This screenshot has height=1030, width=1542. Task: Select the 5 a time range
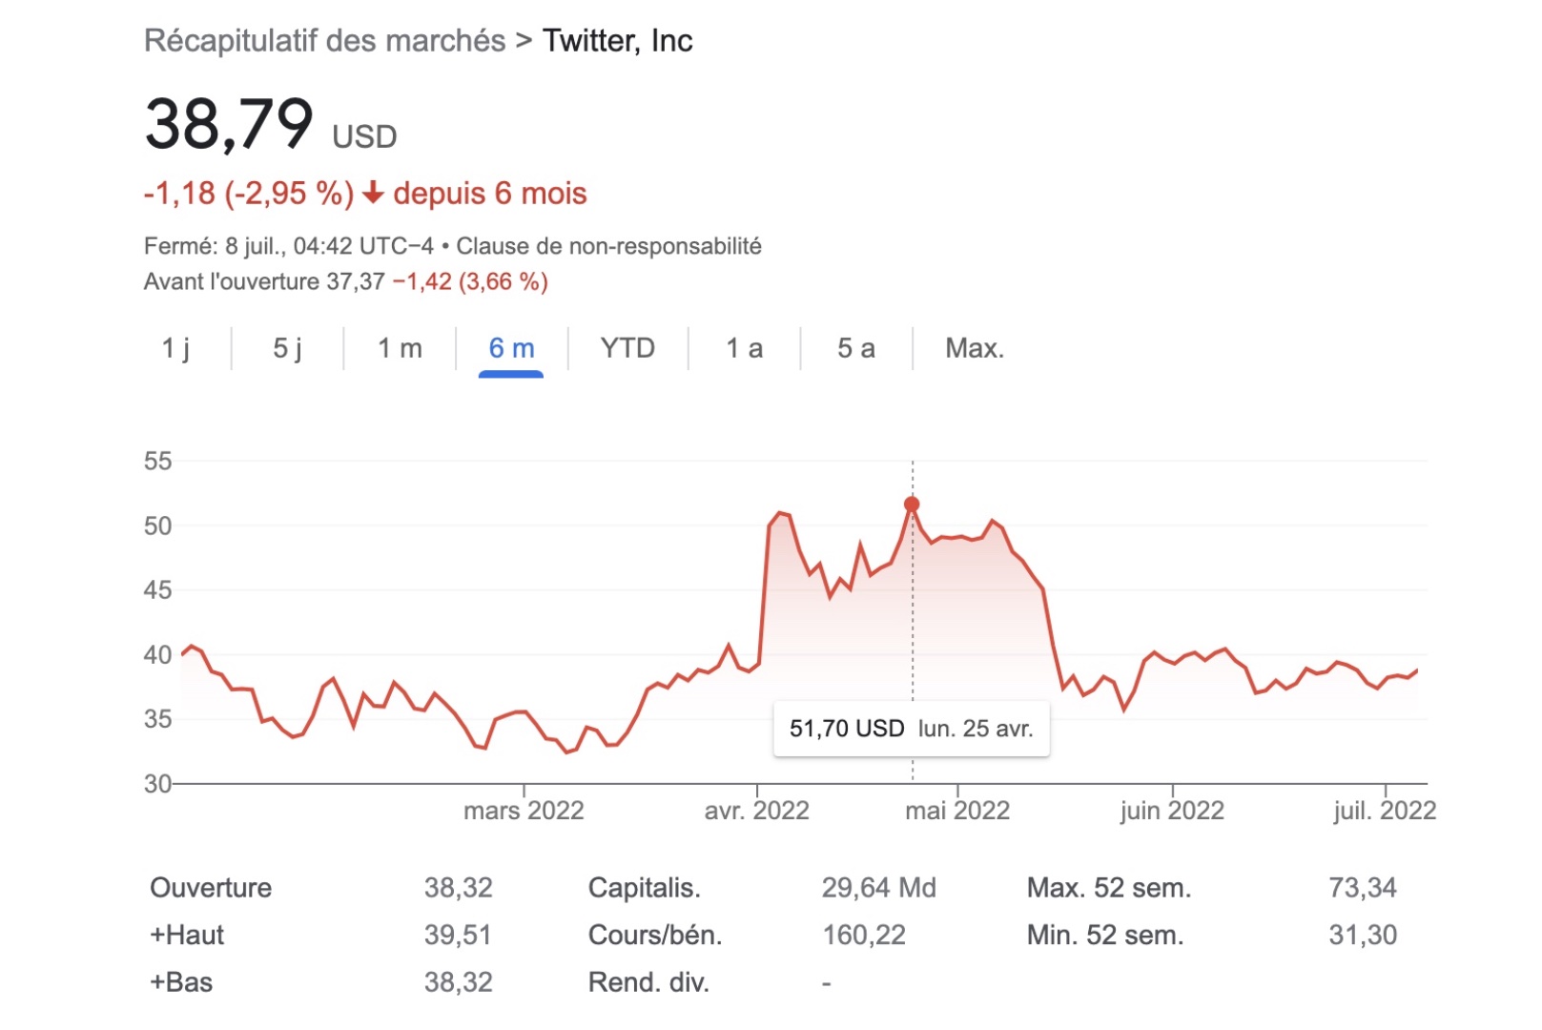click(x=855, y=349)
